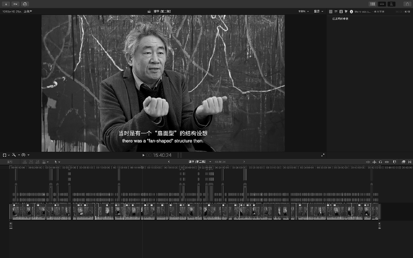Click the timeline history back arrow
This screenshot has width=413, height=258.
click(169, 162)
